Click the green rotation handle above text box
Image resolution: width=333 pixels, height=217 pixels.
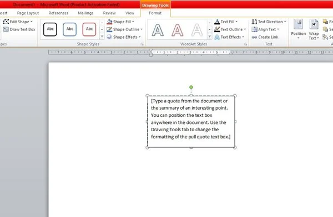click(x=191, y=87)
